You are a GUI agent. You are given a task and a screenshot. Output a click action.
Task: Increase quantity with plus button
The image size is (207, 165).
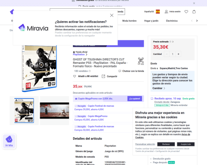pos(178,54)
